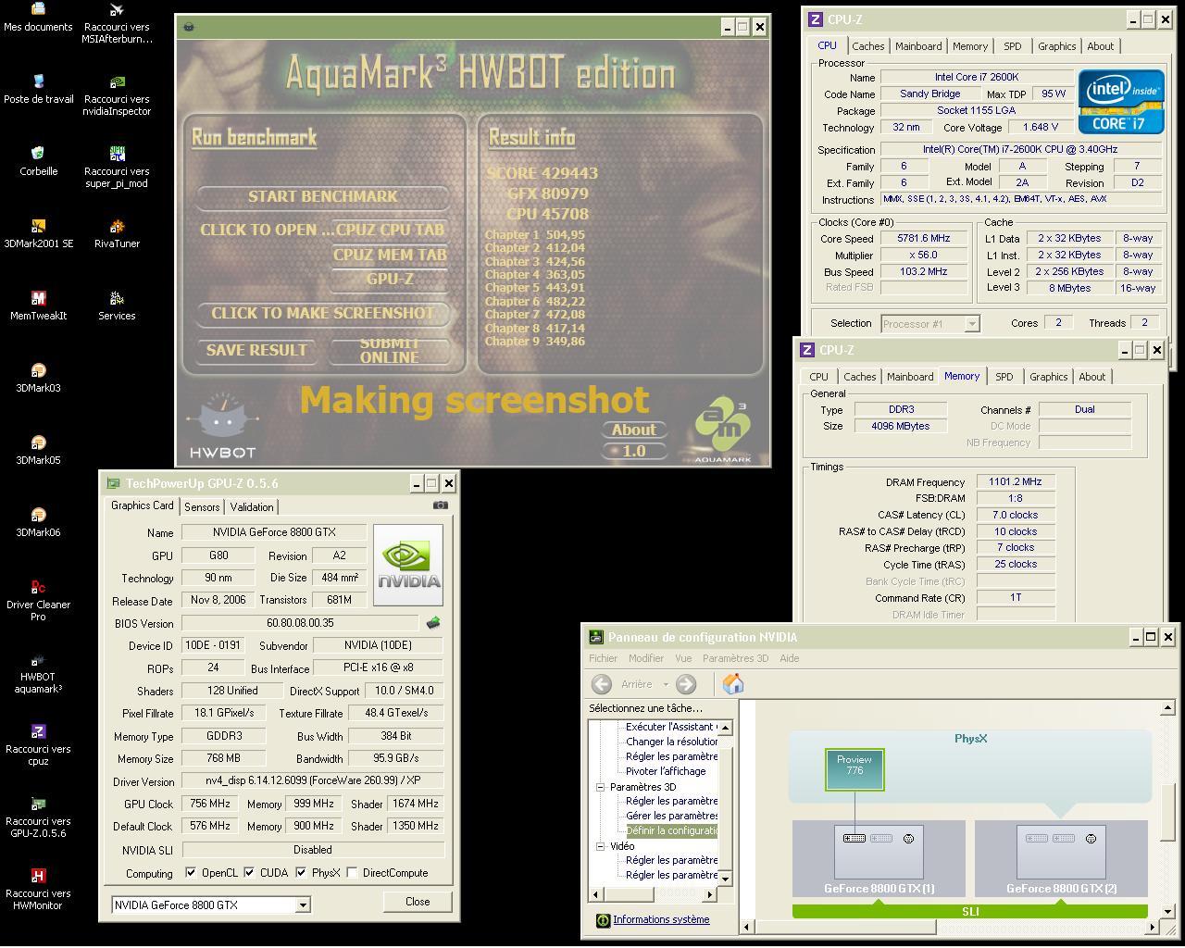This screenshot has width=1185, height=948.
Task: Open the Aide menu in NVIDIA panel
Action: click(790, 658)
